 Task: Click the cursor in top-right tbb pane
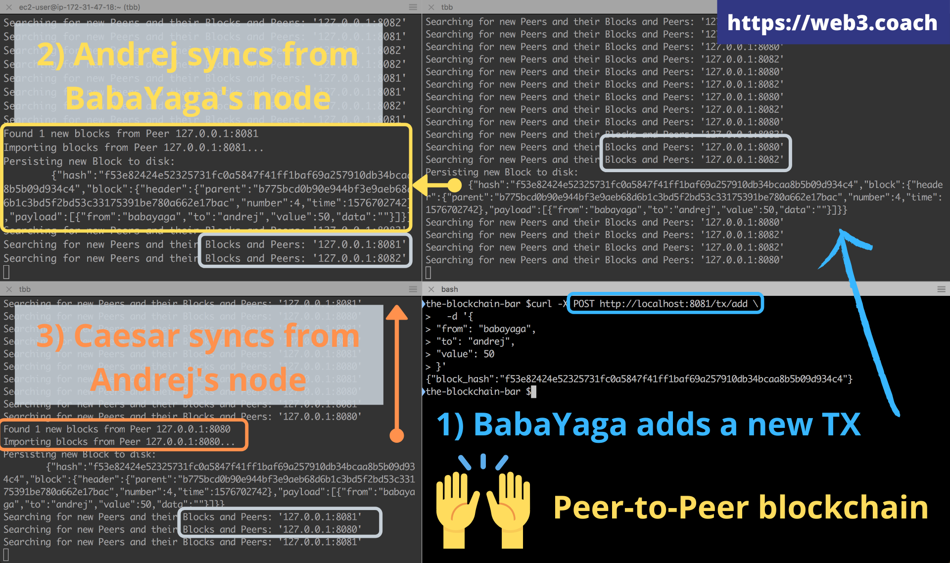coord(428,273)
